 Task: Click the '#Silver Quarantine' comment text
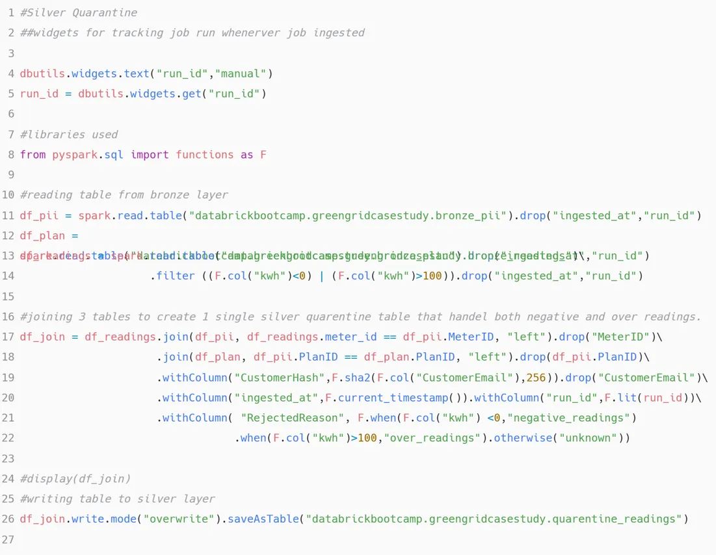tap(79, 13)
